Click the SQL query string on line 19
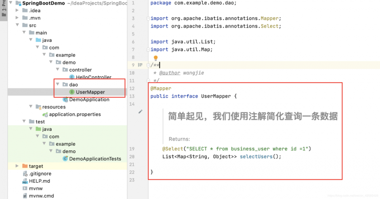Viewport: 380px width, 199px height. 247,149
